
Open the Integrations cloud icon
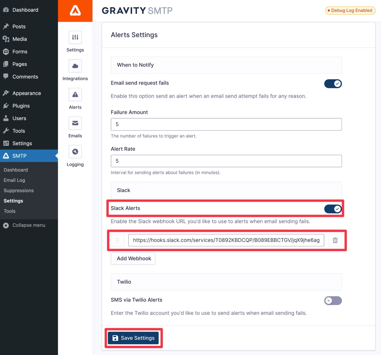(75, 66)
